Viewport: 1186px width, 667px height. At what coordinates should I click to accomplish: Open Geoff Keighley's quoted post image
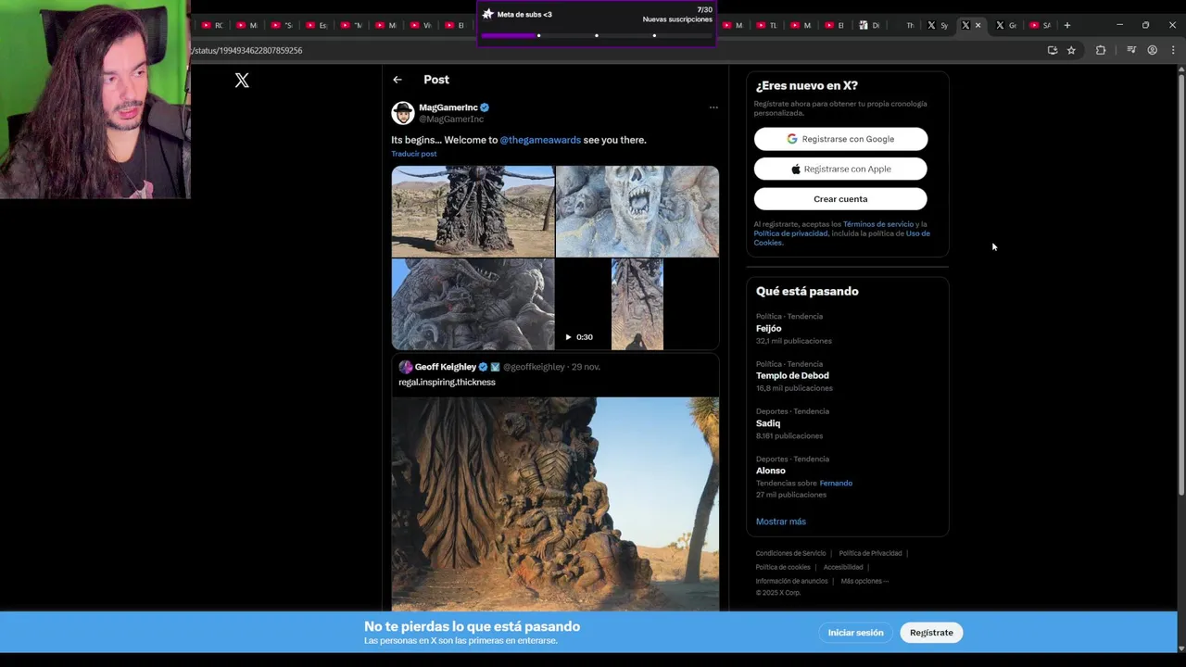(555, 504)
